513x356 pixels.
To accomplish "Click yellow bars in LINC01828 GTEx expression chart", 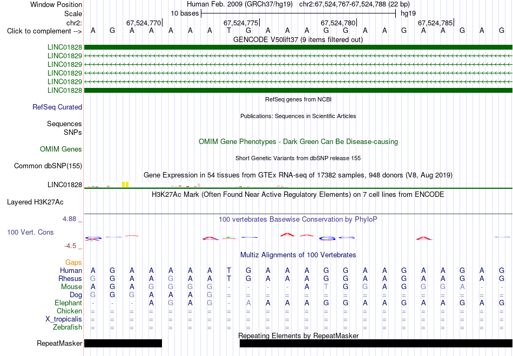I will coord(125,184).
